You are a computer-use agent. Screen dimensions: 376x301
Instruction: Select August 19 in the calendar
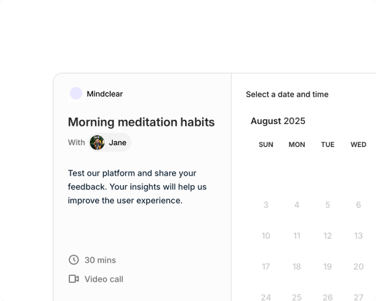click(328, 267)
